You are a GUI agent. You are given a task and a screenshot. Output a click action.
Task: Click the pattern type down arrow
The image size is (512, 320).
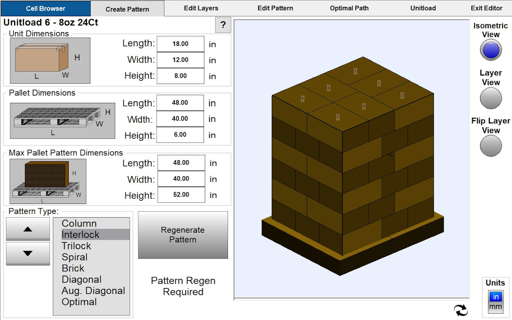point(27,253)
